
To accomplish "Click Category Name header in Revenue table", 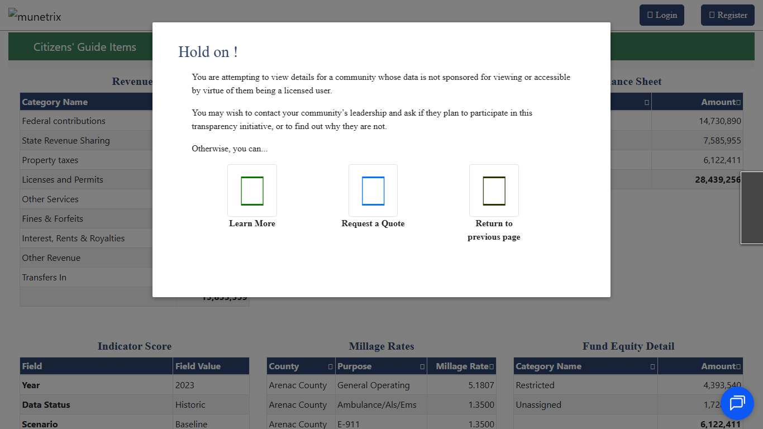I will (x=55, y=102).
